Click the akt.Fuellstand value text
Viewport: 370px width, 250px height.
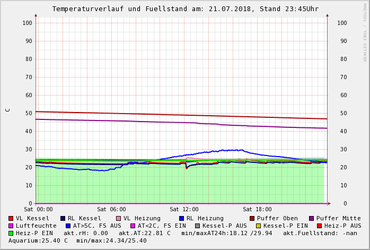320,233
